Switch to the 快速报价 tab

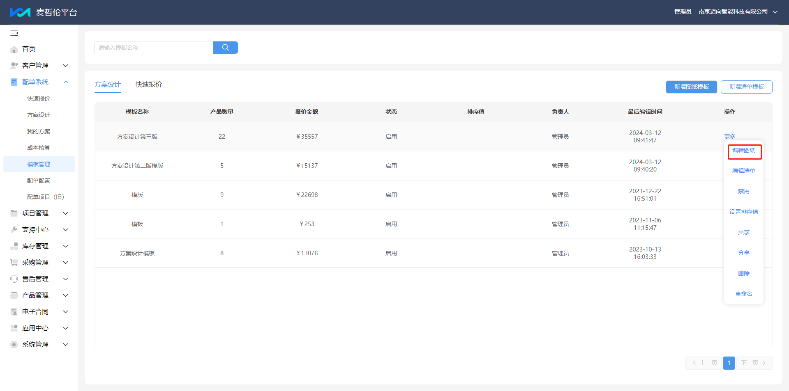click(x=149, y=85)
